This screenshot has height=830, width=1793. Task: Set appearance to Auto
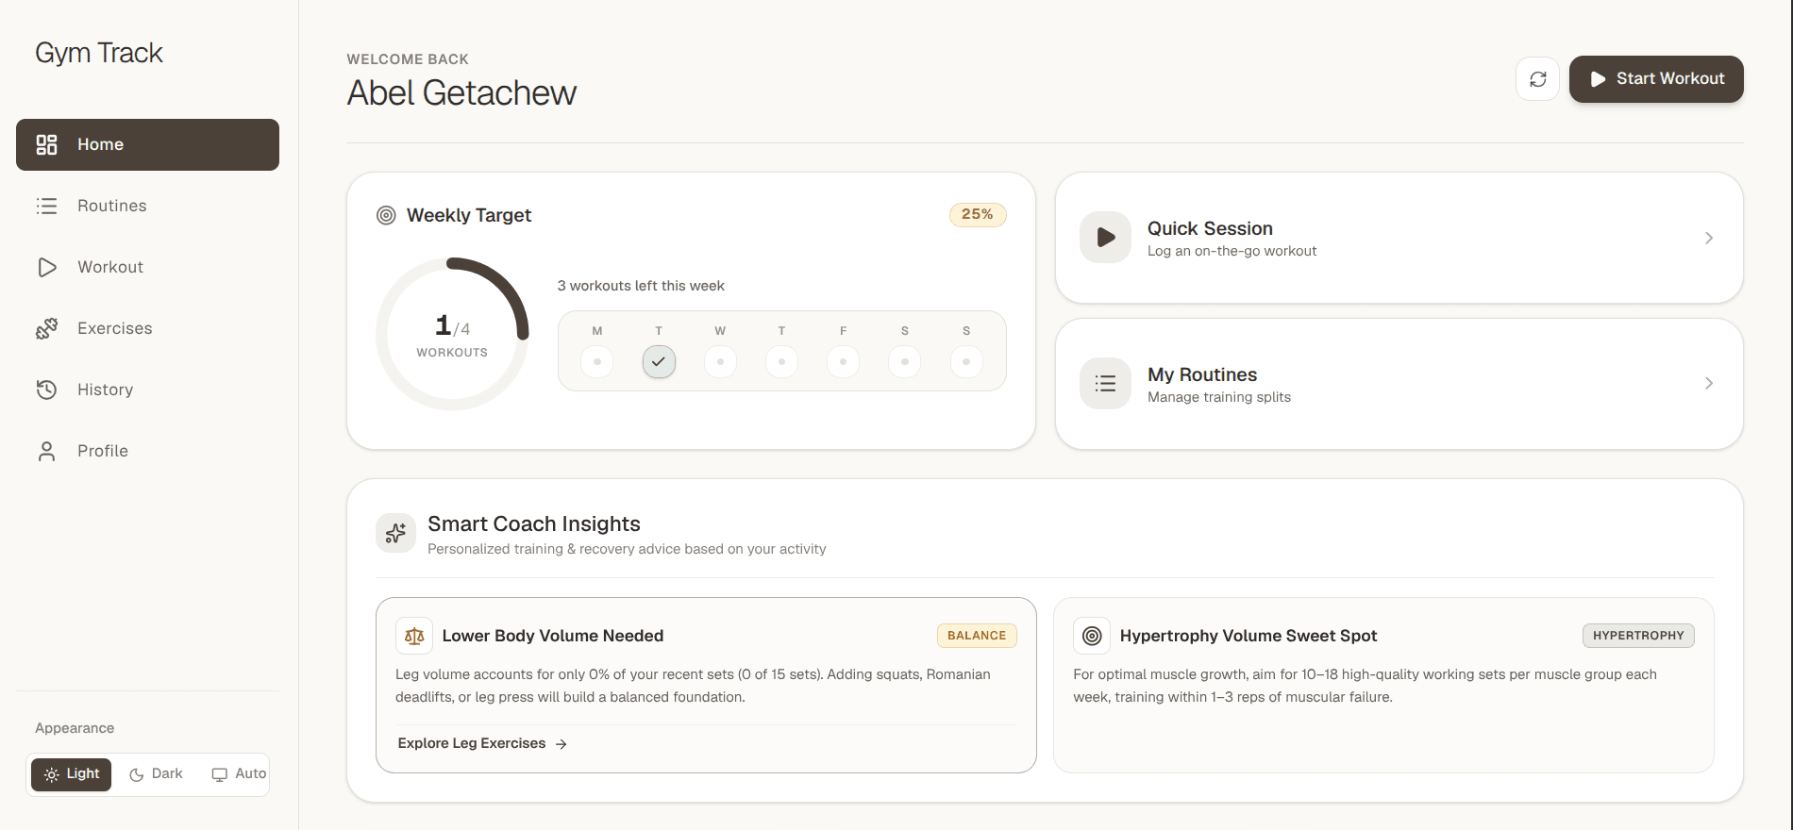click(239, 774)
